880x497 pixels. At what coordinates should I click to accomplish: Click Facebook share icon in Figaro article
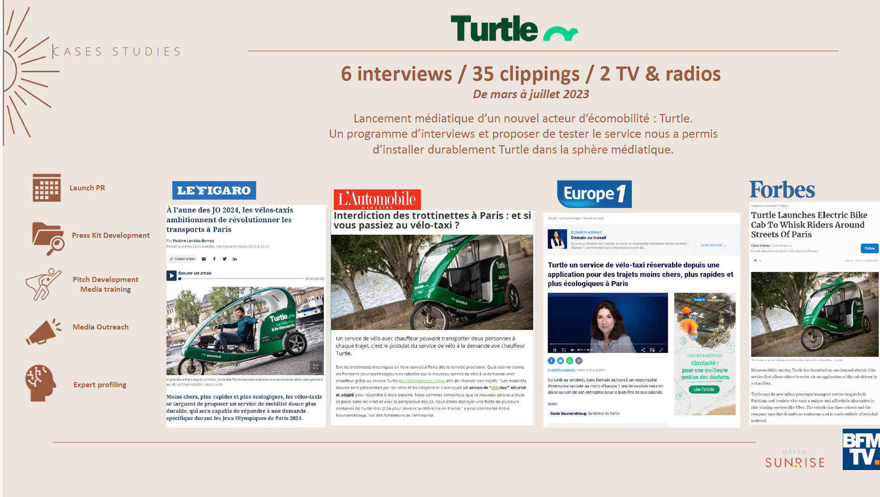tap(214, 259)
